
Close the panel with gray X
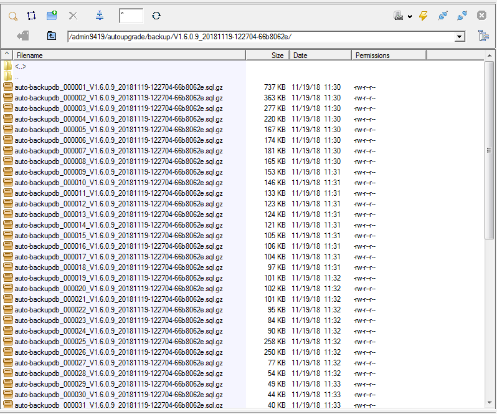481,15
